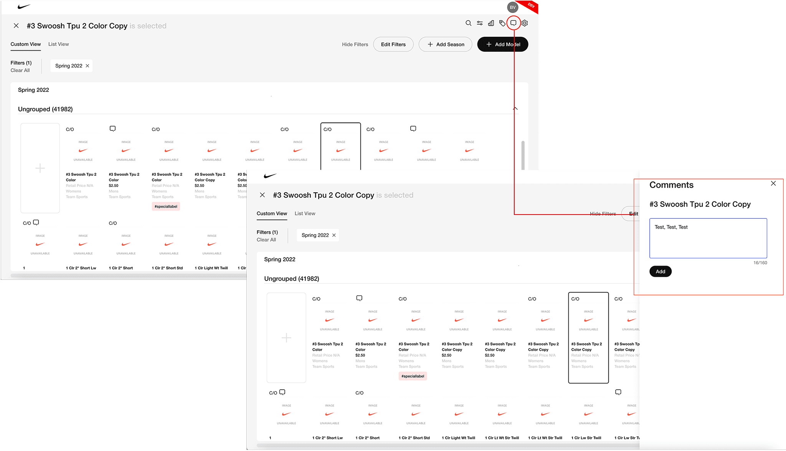786x451 pixels.
Task: Click Hide Filters in back window
Action: [x=355, y=45]
